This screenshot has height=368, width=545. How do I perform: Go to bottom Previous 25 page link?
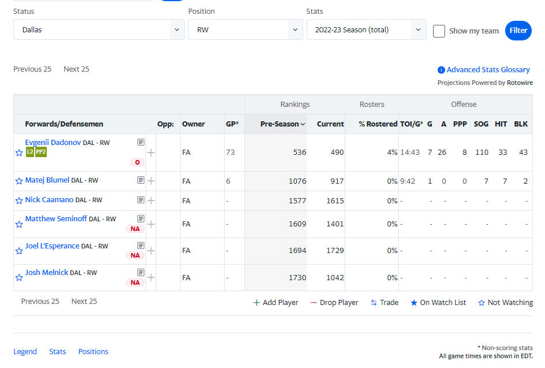[x=40, y=302]
